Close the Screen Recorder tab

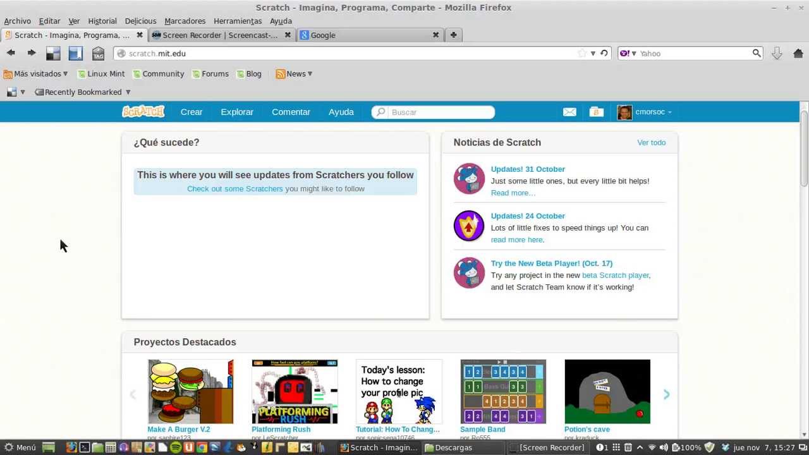pos(288,35)
